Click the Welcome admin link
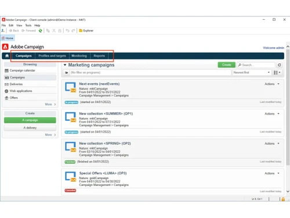 273,48
